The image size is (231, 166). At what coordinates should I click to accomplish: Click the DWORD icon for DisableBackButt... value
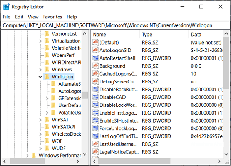pyautogui.click(x=95, y=89)
